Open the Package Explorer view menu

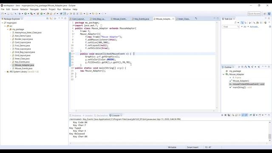(59, 18)
